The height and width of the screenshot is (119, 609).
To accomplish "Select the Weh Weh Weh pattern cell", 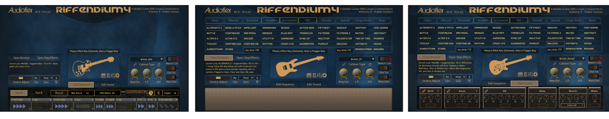I will coord(168,106).
